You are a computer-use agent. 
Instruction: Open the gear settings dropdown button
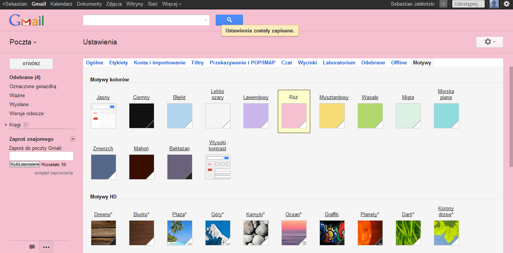(490, 42)
